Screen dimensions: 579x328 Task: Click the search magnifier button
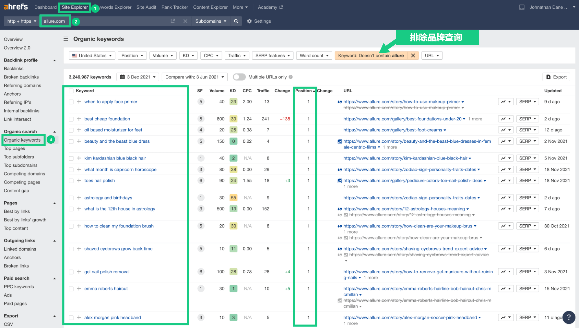coord(236,21)
